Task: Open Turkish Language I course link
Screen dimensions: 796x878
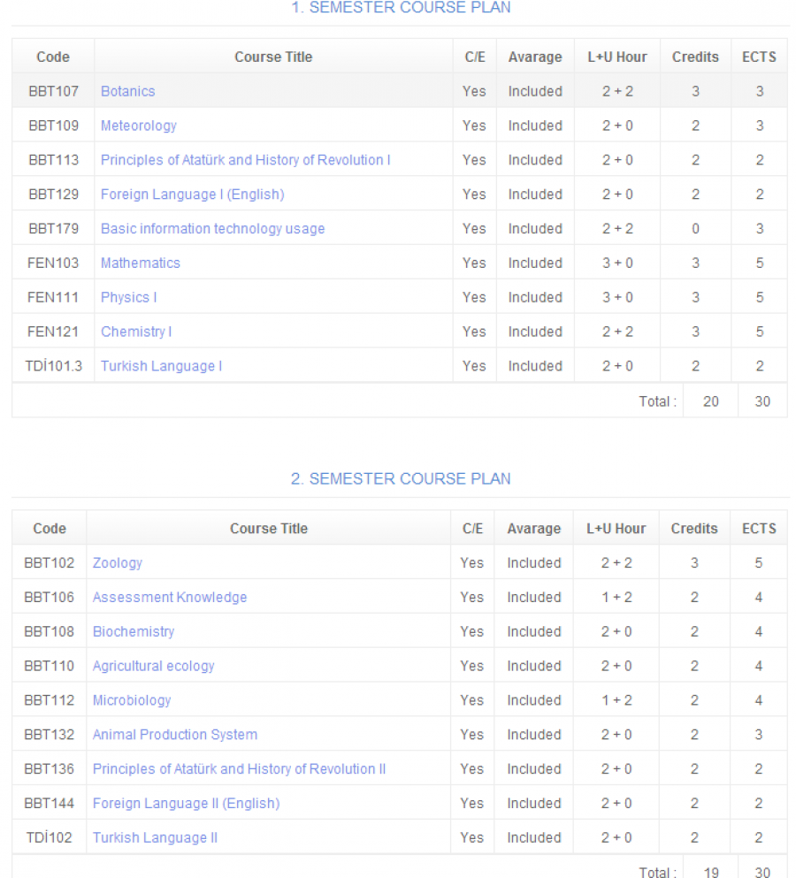Action: (x=161, y=366)
